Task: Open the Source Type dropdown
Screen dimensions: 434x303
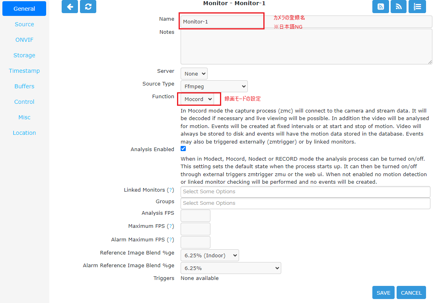Action: (214, 86)
